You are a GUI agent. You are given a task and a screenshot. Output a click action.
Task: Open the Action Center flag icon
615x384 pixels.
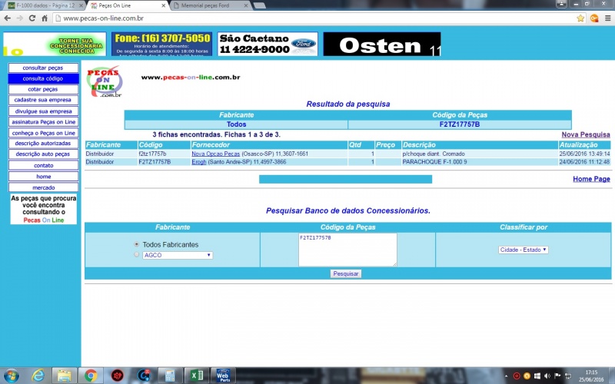tap(557, 376)
